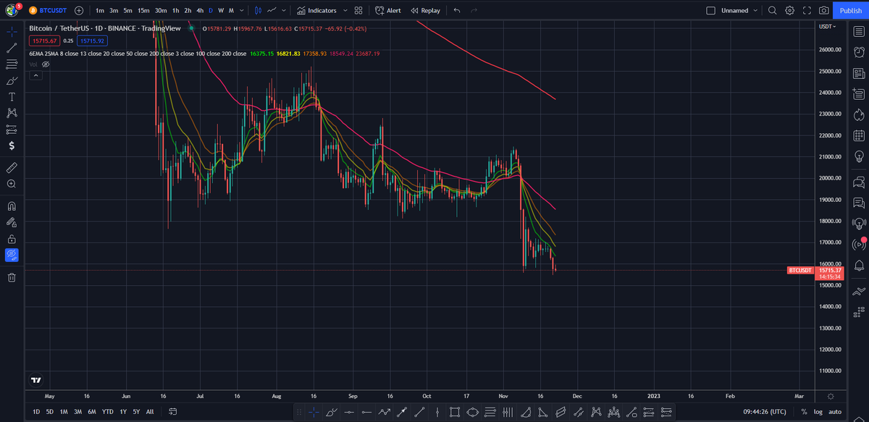The width and height of the screenshot is (869, 422).
Task: Open the Unnamed layout dropdown arrow
Action: coord(755,11)
